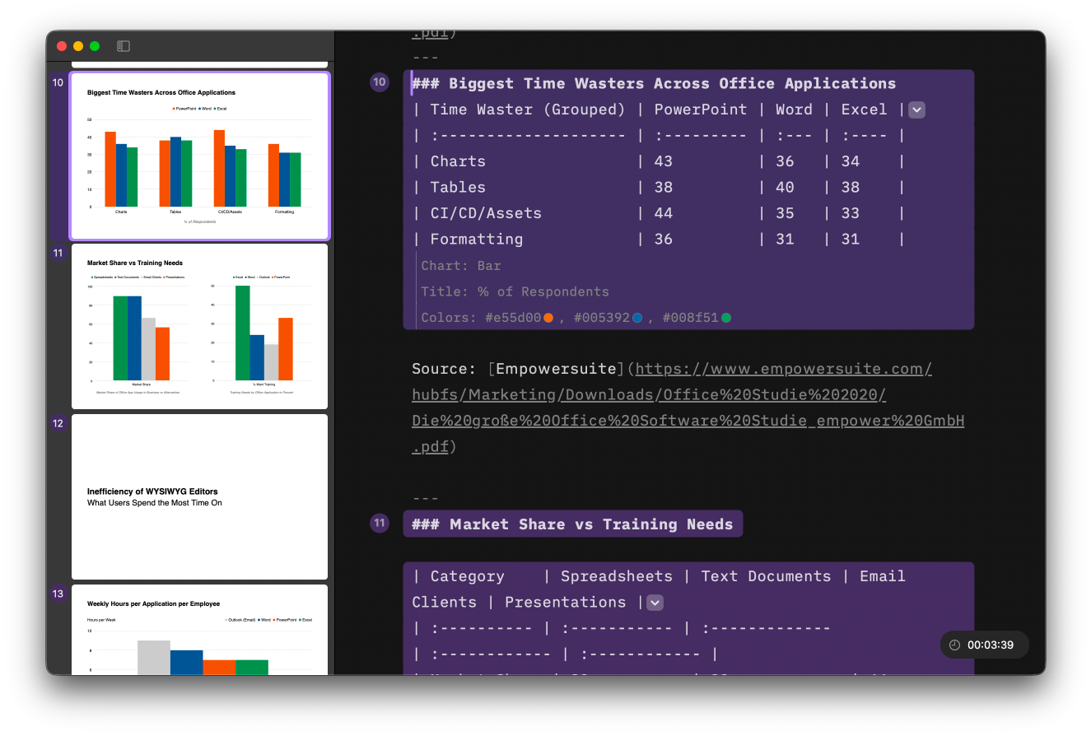This screenshot has height=736, width=1091.
Task: Click the Market Share vs Training Needs heading
Action: coord(573,524)
